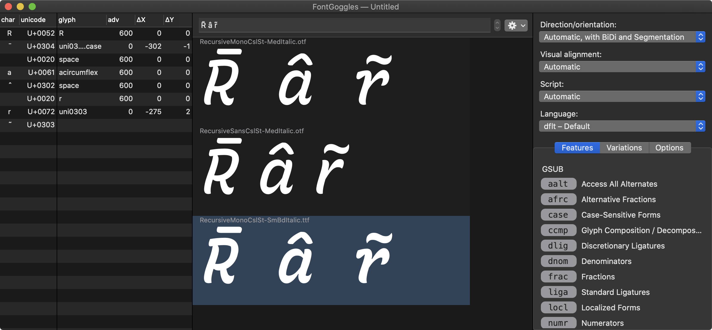Select the uni03....case glyph row
This screenshot has width=712, height=330.
pos(125,46)
